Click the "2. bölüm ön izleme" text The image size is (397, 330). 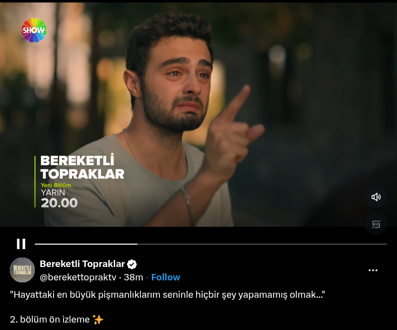[50, 320]
